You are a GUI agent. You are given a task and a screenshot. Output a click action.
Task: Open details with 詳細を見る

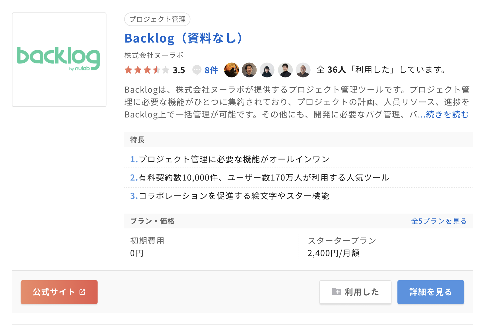430,292
